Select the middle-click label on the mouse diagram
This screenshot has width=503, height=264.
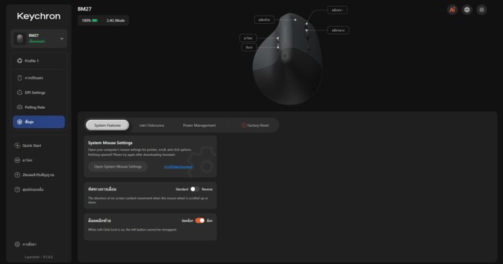click(338, 30)
